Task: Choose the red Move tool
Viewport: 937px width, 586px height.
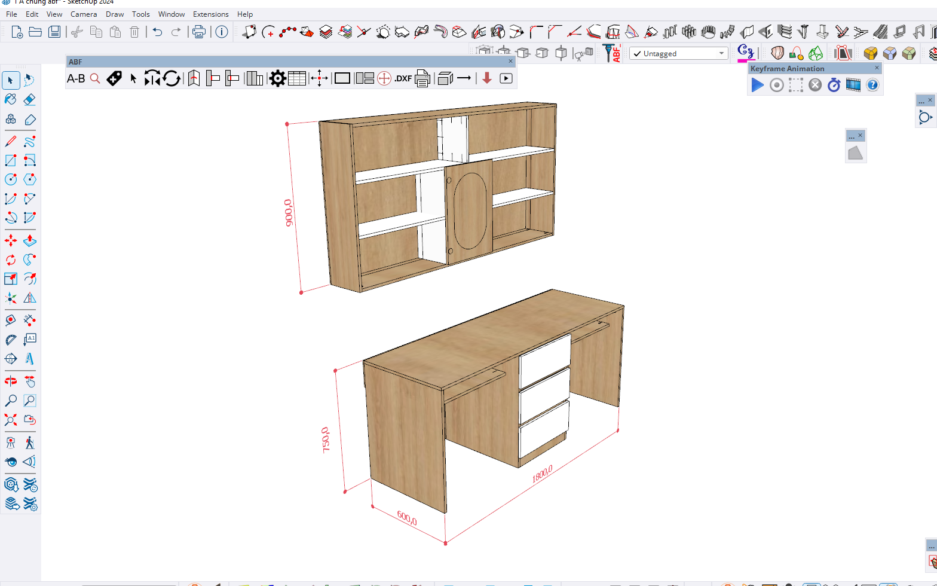Action: click(11, 240)
